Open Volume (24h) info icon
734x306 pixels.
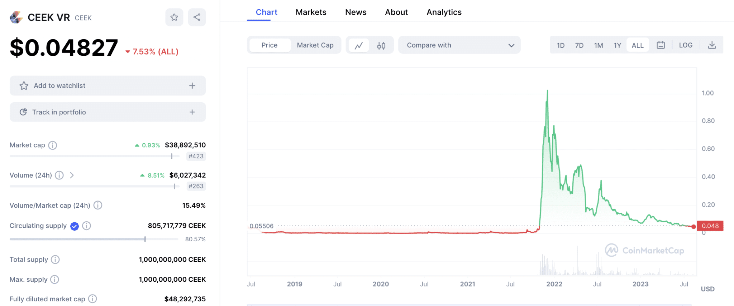59,175
